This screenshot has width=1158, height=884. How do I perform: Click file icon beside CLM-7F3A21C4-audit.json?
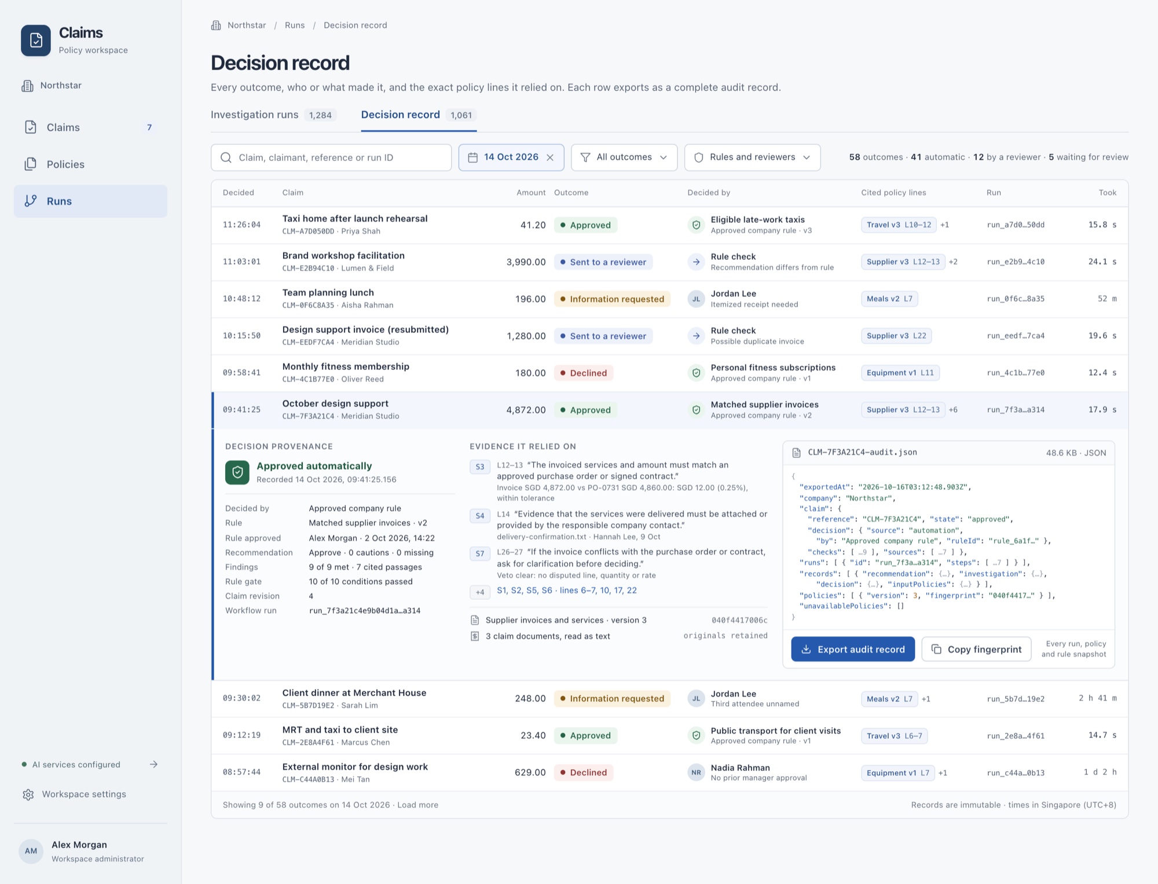pyautogui.click(x=797, y=453)
